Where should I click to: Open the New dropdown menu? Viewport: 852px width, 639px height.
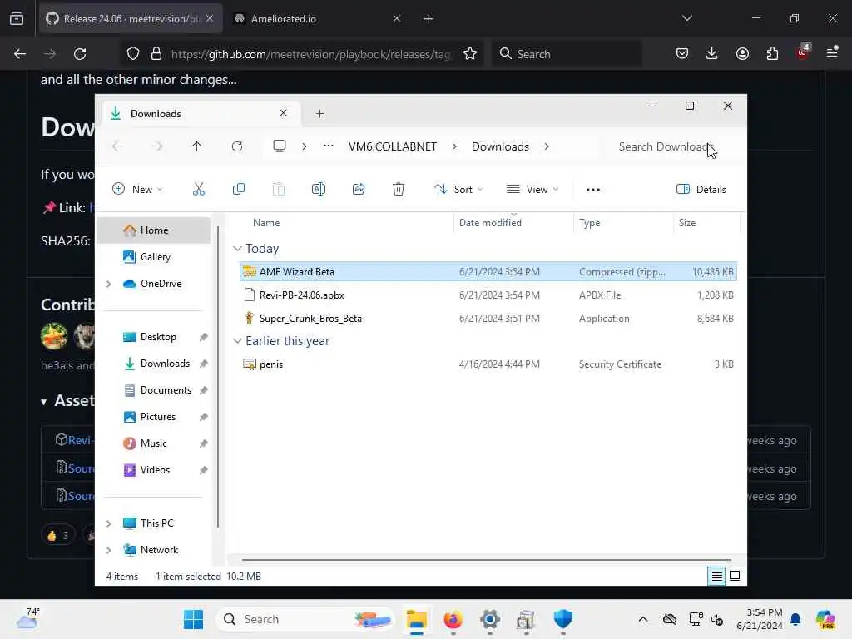[x=137, y=189]
